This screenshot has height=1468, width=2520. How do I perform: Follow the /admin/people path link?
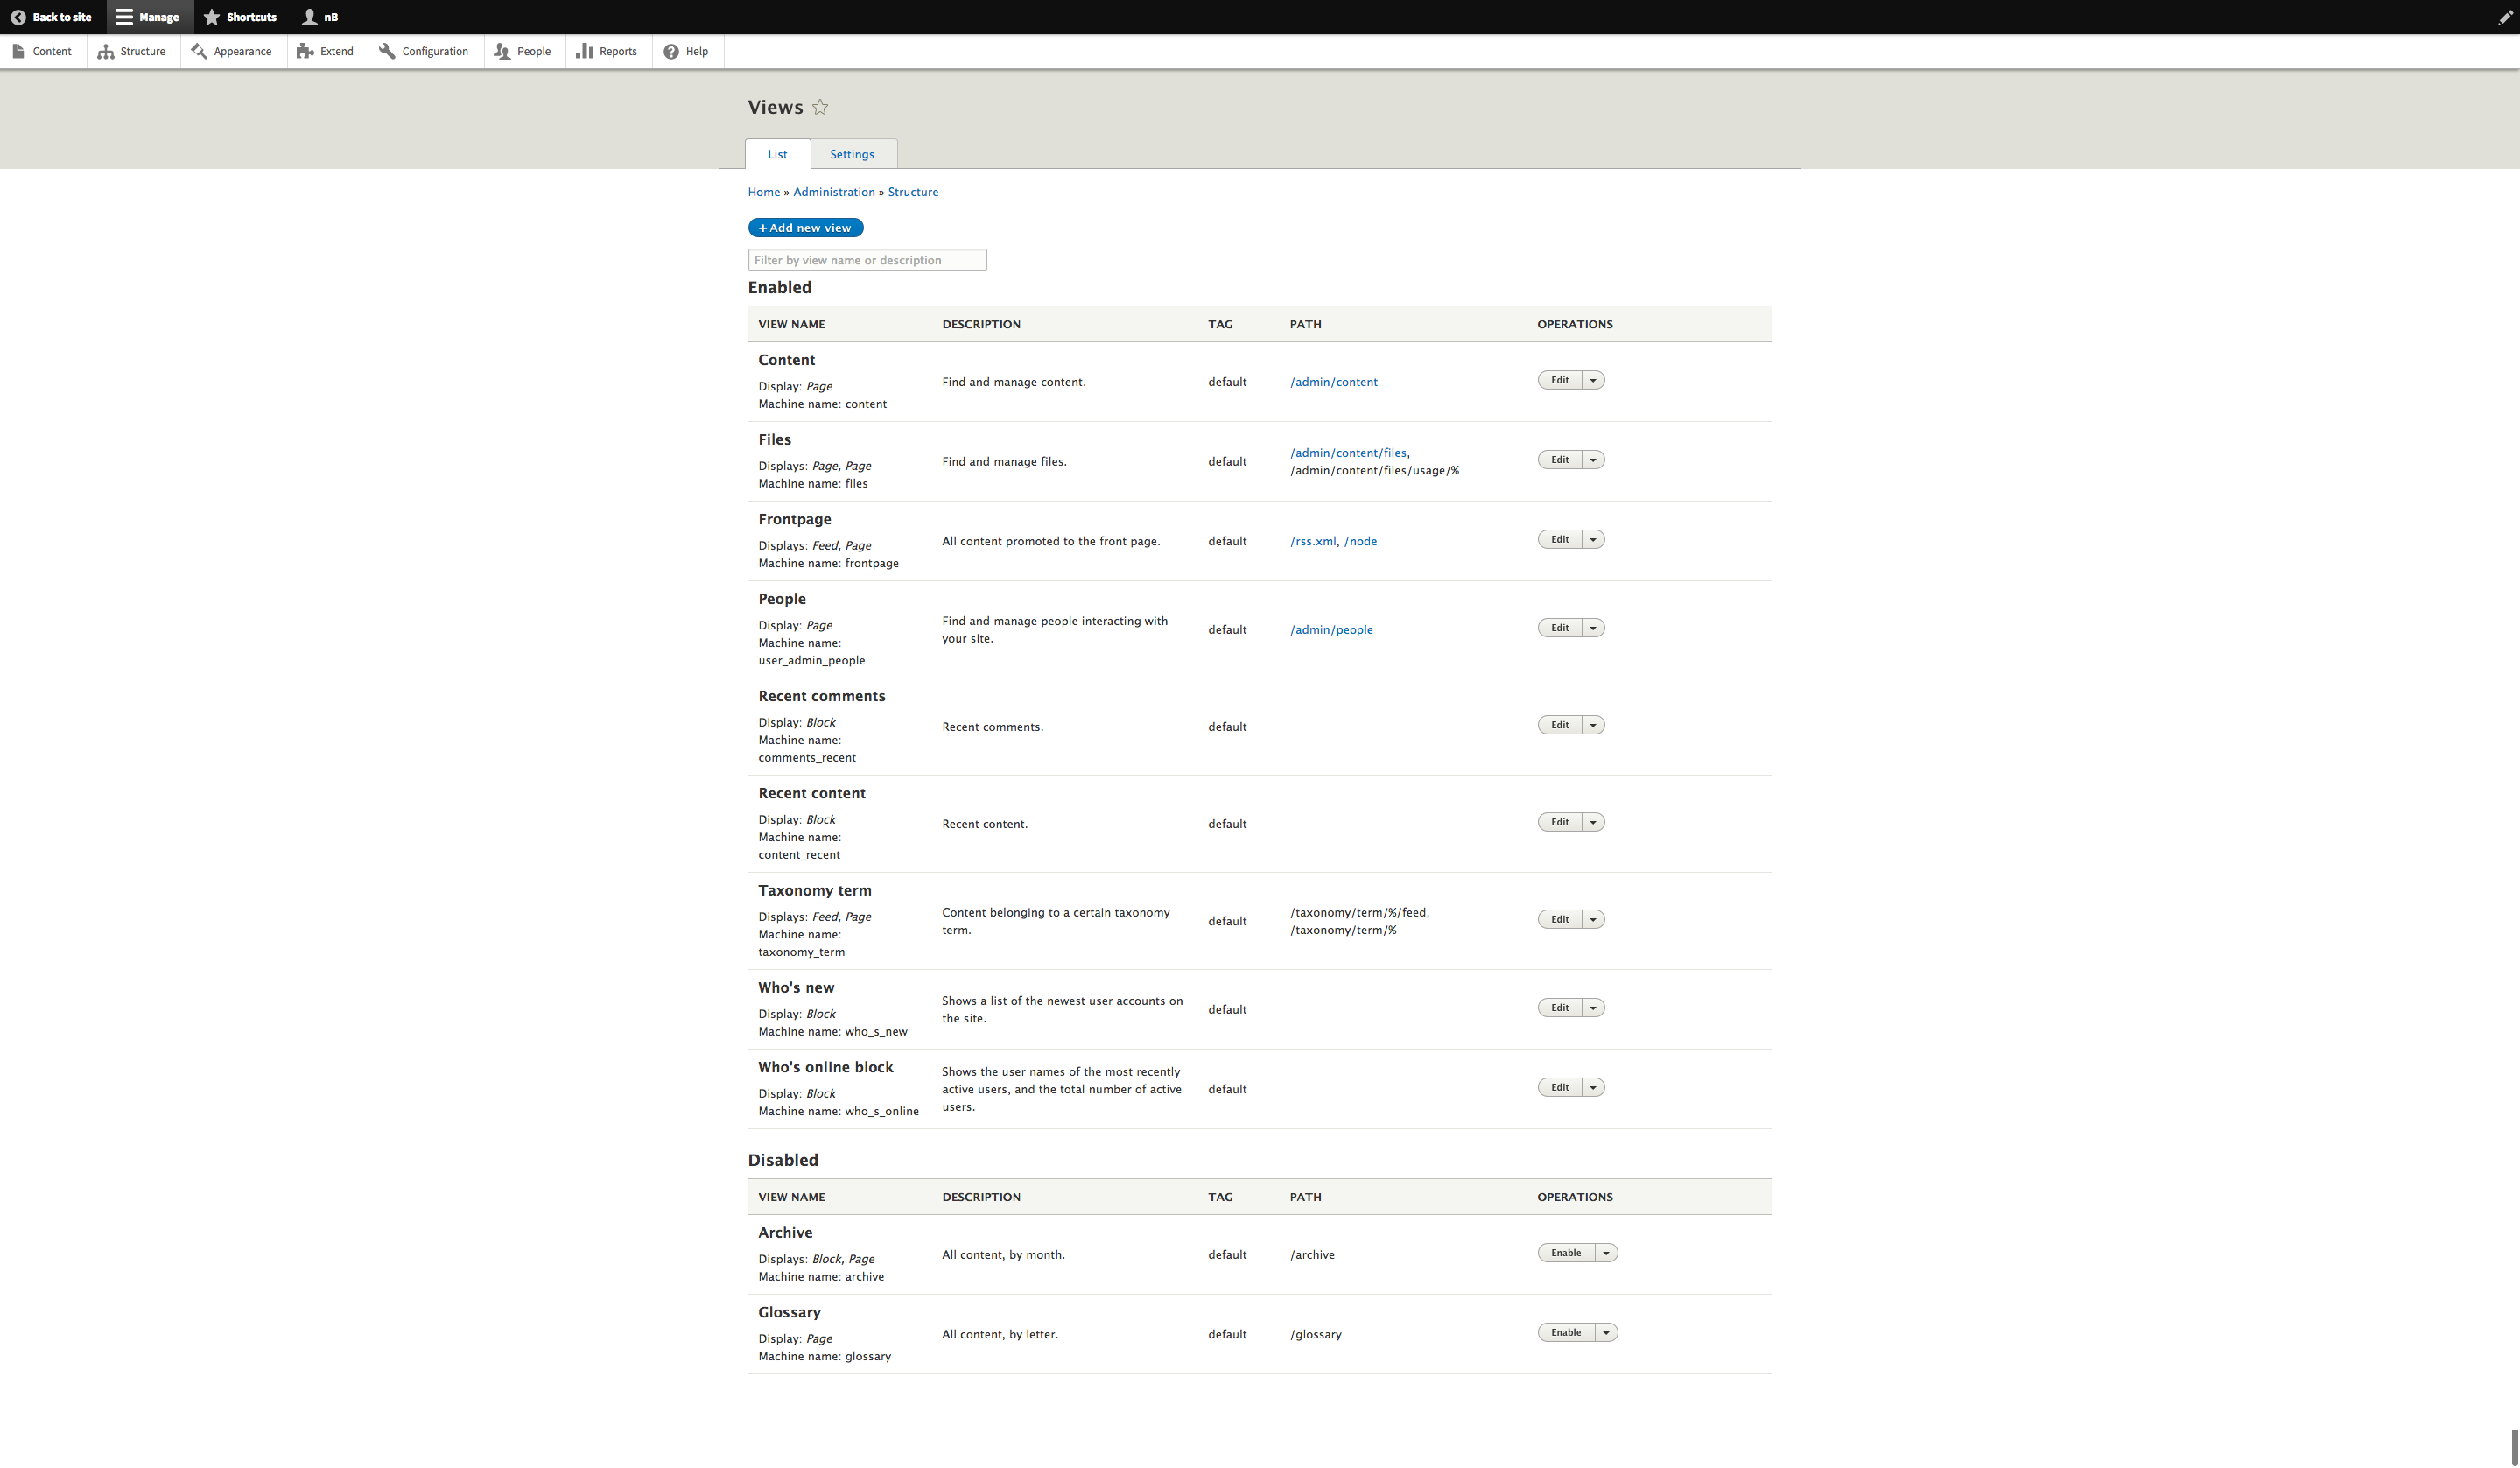pos(1331,629)
